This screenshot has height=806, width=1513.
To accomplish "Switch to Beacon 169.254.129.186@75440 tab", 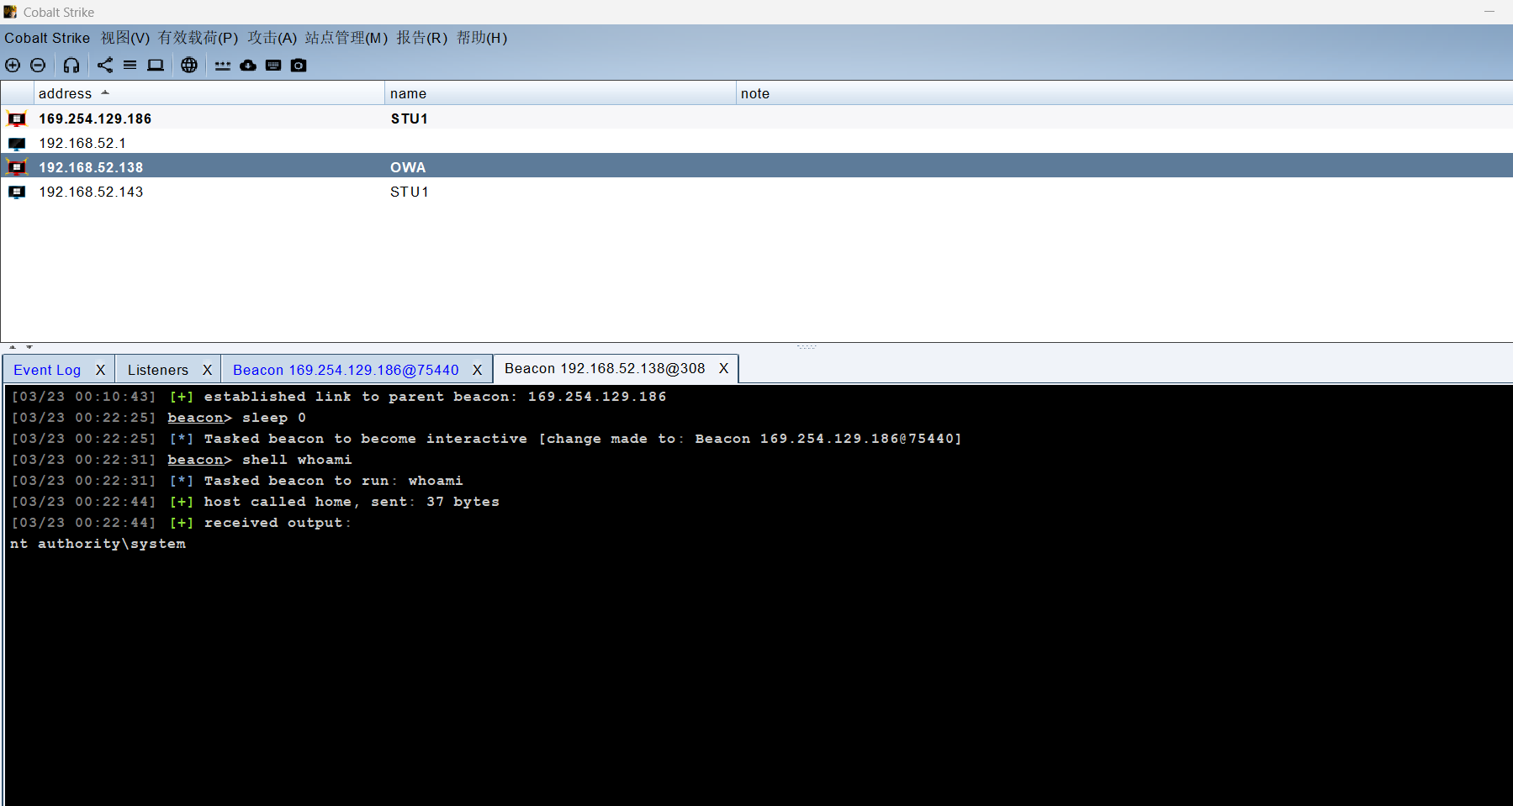I will (x=346, y=370).
